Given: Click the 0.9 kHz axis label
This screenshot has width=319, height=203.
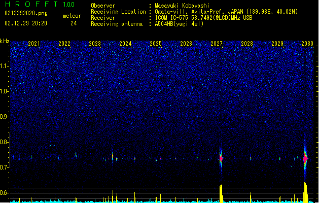Looking at the screenshot, I should point(5,117).
